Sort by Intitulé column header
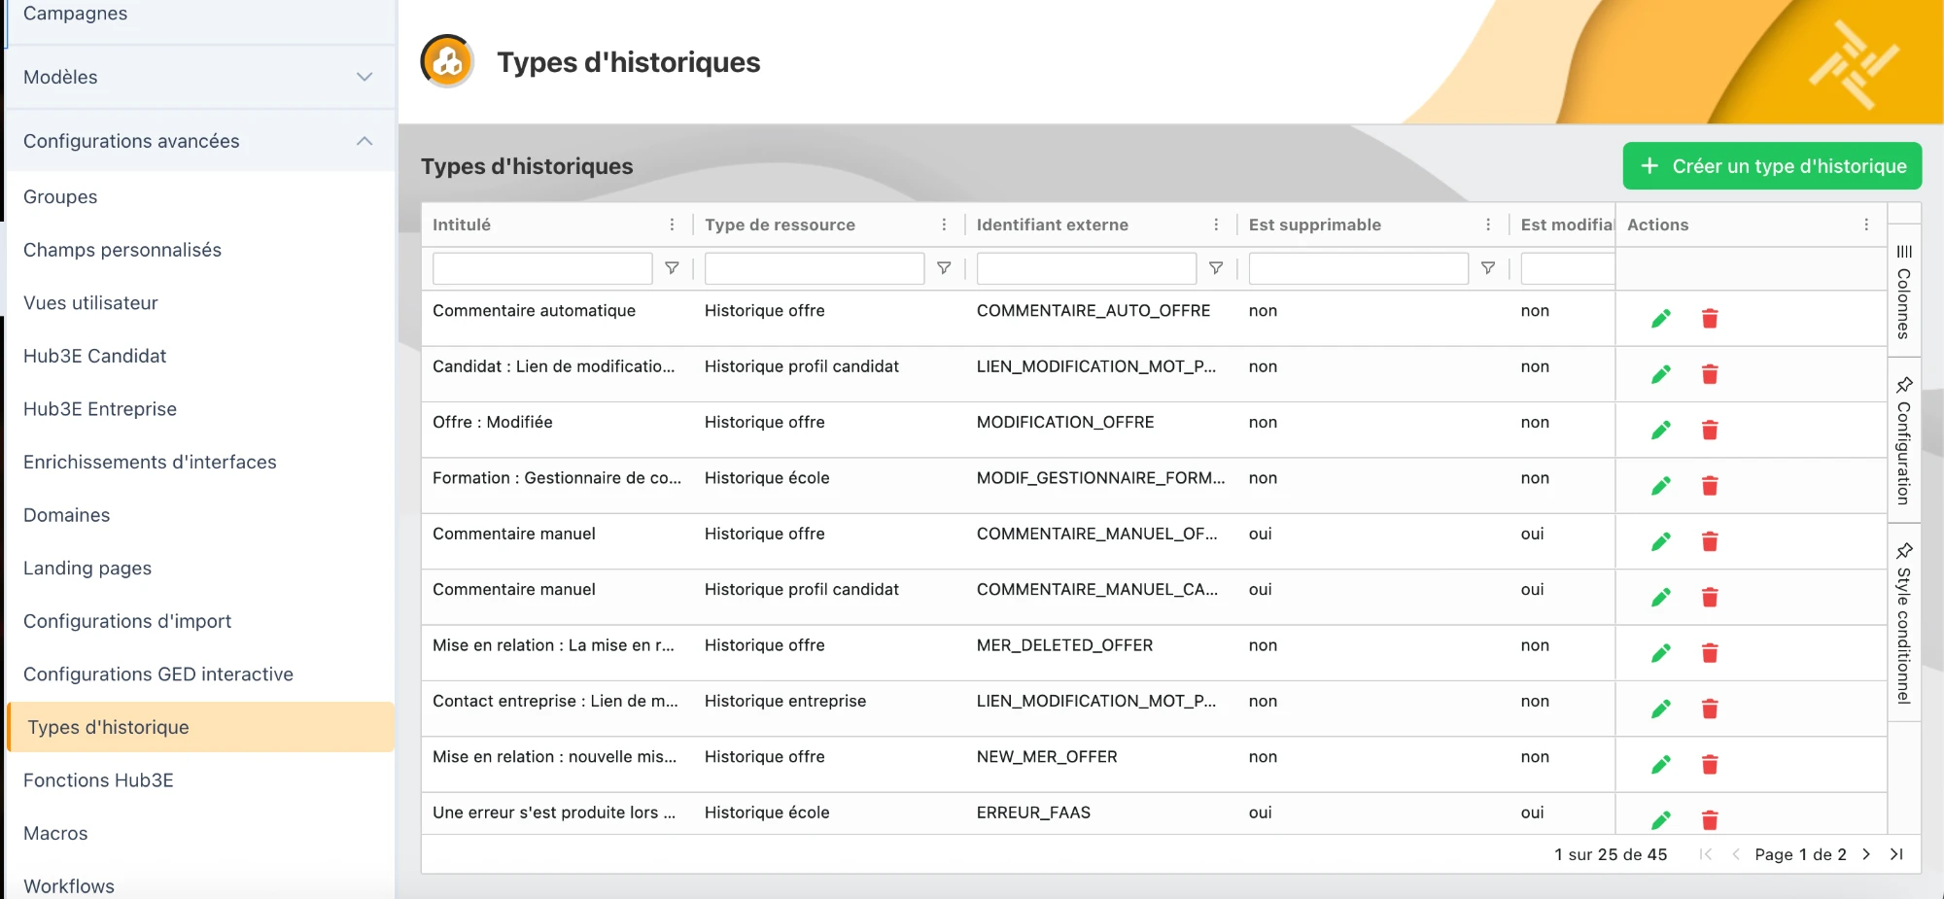Screen dimensions: 1944x899 462,225
